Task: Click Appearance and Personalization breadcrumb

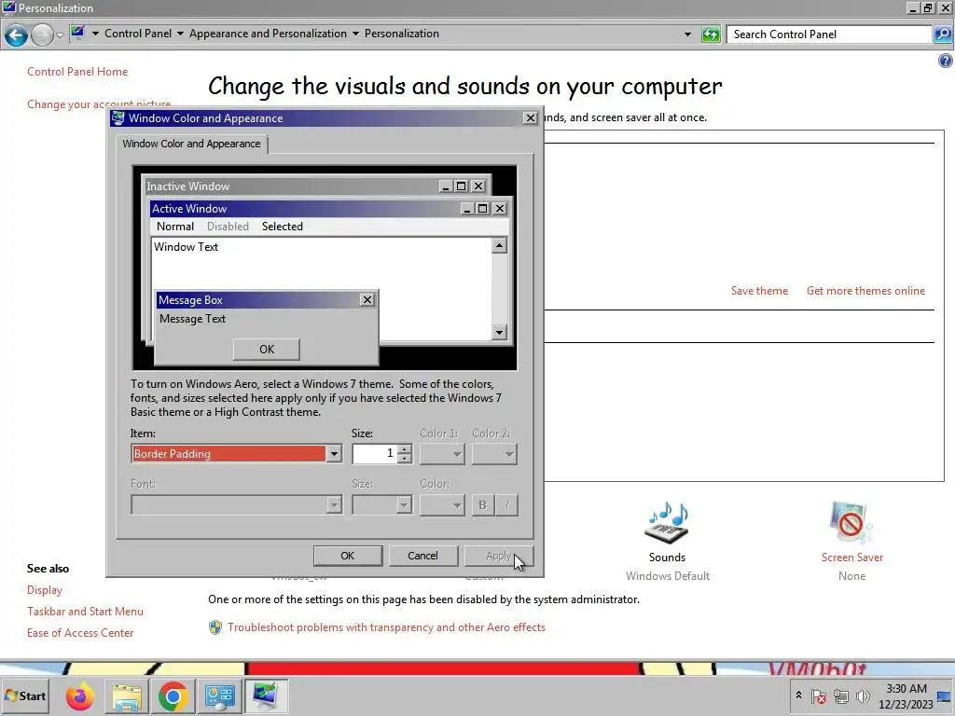Action: 268,34
